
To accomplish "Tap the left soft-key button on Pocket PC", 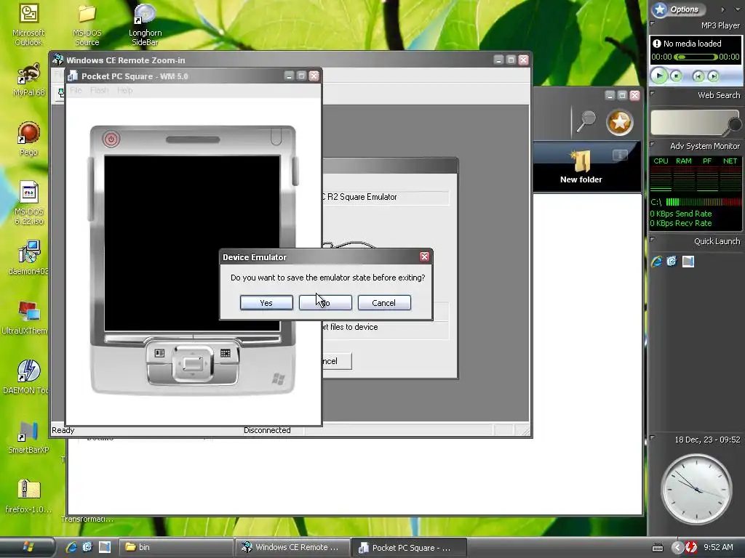I will point(159,353).
